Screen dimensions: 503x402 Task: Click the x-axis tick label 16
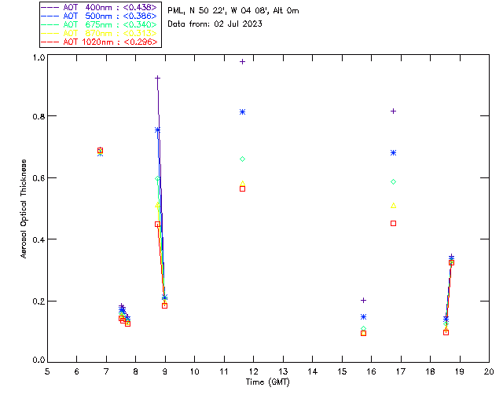point(372,371)
